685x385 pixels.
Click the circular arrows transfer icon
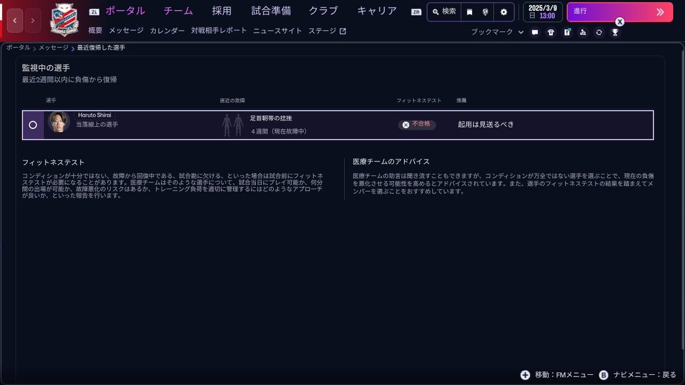point(599,33)
